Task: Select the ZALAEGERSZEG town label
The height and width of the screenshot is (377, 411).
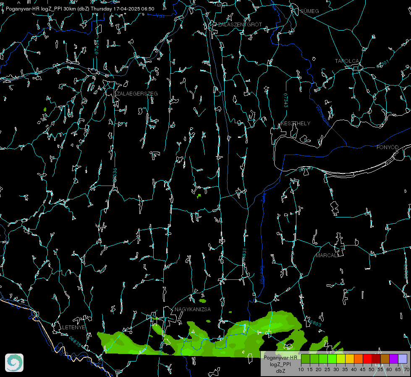Action: (137, 94)
